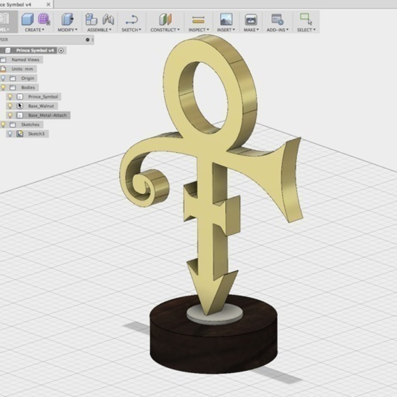Select the Bodies tree item label
The width and height of the screenshot is (397, 397).
coord(28,88)
